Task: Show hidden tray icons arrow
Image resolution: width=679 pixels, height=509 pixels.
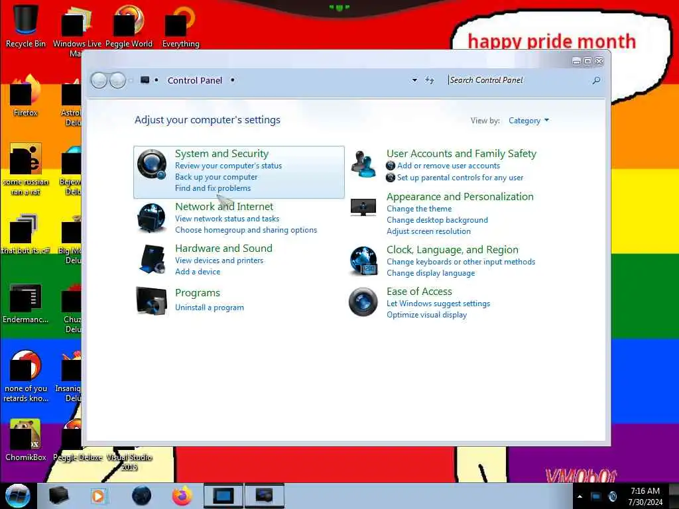Action: point(580,496)
